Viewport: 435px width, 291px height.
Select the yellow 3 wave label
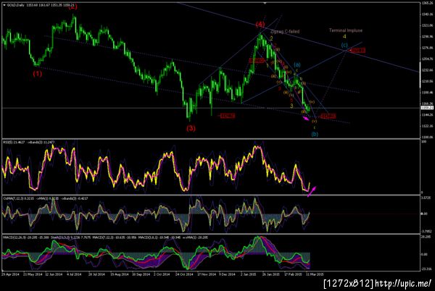[x=291, y=106]
